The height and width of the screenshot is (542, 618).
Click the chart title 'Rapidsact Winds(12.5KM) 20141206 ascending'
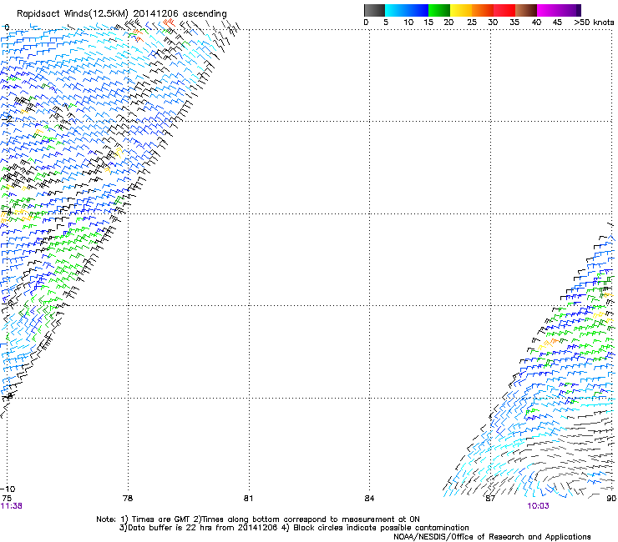pos(121,14)
